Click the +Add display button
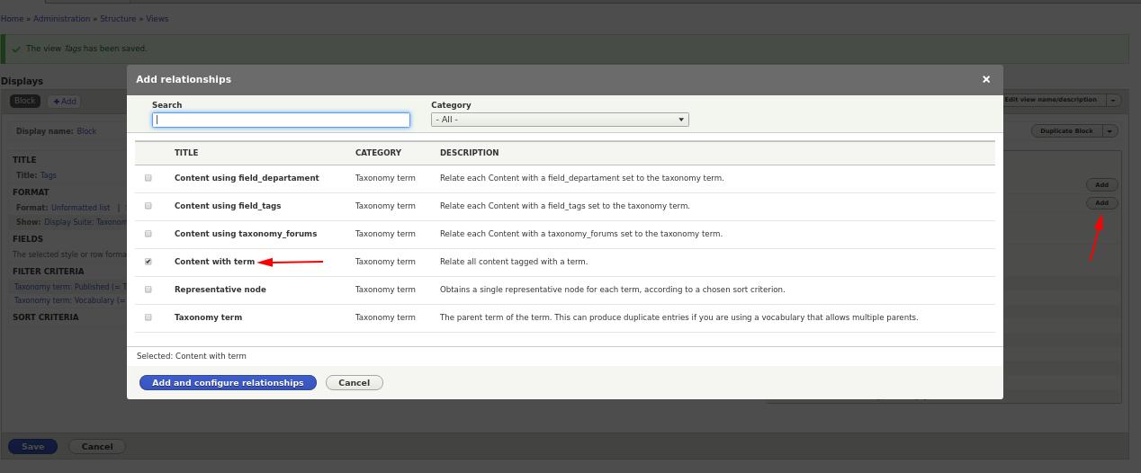 [64, 102]
